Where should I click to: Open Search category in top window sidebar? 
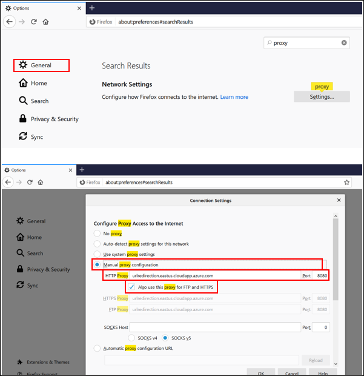(34, 101)
